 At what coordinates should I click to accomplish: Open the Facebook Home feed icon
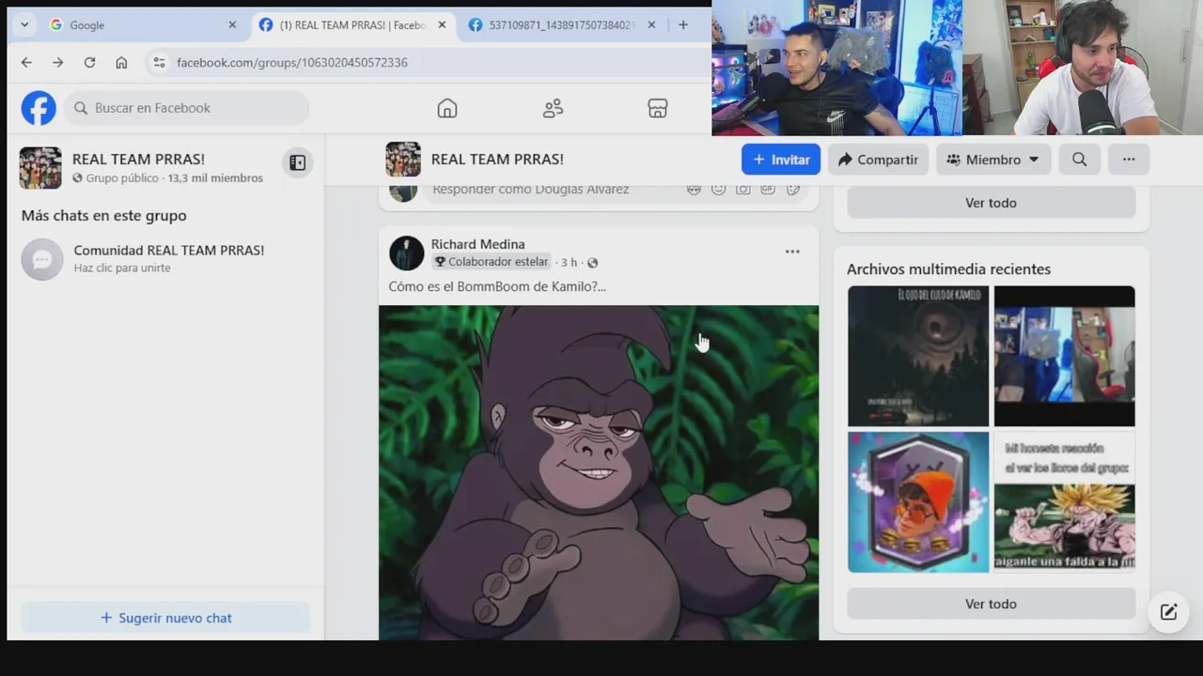pyautogui.click(x=447, y=108)
